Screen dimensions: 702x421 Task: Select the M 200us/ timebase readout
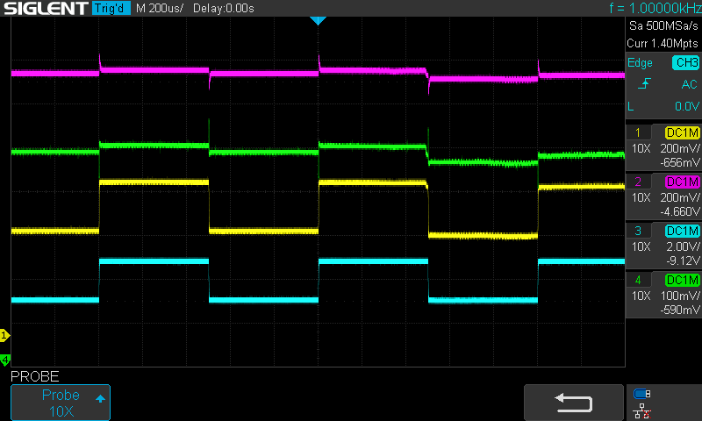160,8
